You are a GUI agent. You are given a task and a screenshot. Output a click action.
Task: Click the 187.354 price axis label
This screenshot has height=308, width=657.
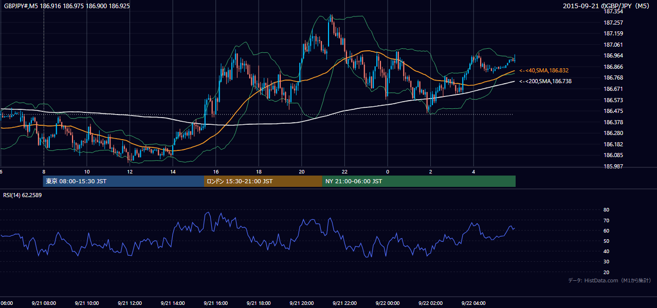613,11
